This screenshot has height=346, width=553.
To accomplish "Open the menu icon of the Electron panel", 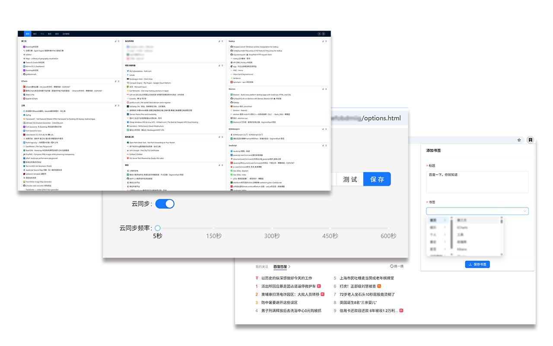I will (326, 89).
